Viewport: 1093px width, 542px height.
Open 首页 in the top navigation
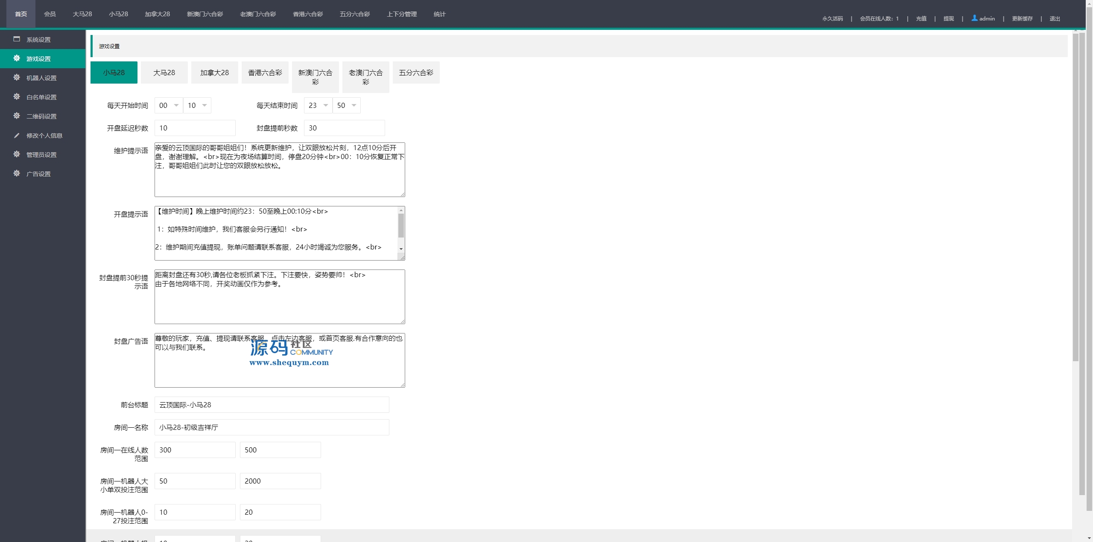pos(21,14)
